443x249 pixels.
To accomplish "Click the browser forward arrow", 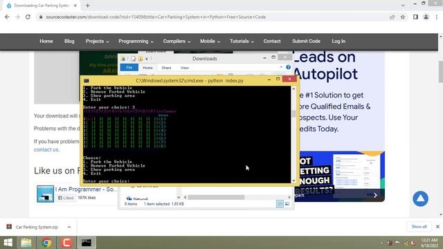I will tap(17, 17).
